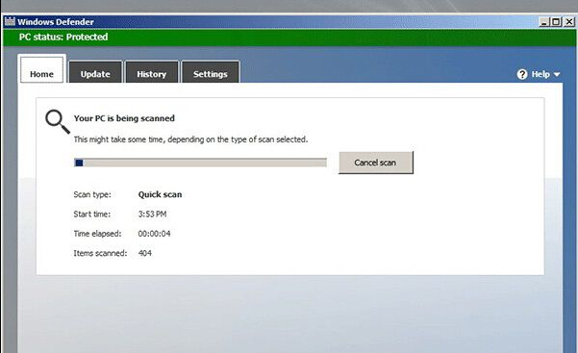Click the scan progress bar

point(200,163)
